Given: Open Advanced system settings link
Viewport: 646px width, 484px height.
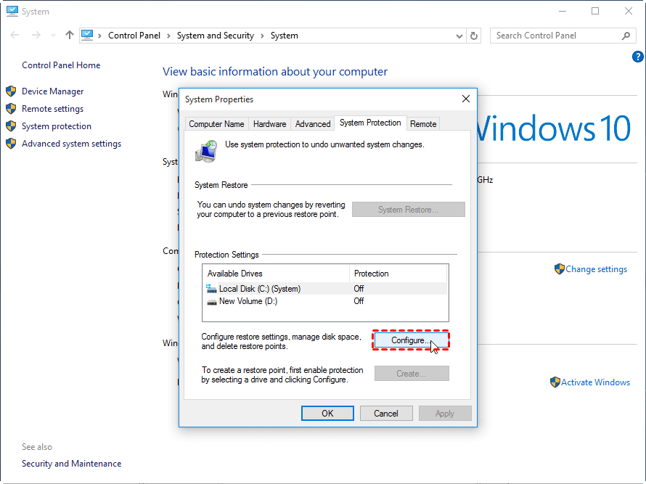Looking at the screenshot, I should (x=71, y=144).
